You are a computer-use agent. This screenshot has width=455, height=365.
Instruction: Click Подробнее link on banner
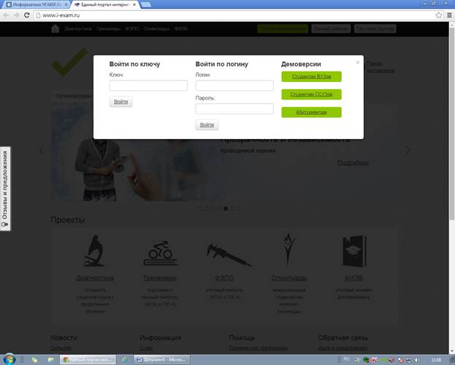click(x=353, y=162)
